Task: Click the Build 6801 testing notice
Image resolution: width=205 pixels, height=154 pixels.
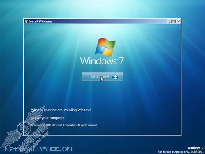Action: 180,152
